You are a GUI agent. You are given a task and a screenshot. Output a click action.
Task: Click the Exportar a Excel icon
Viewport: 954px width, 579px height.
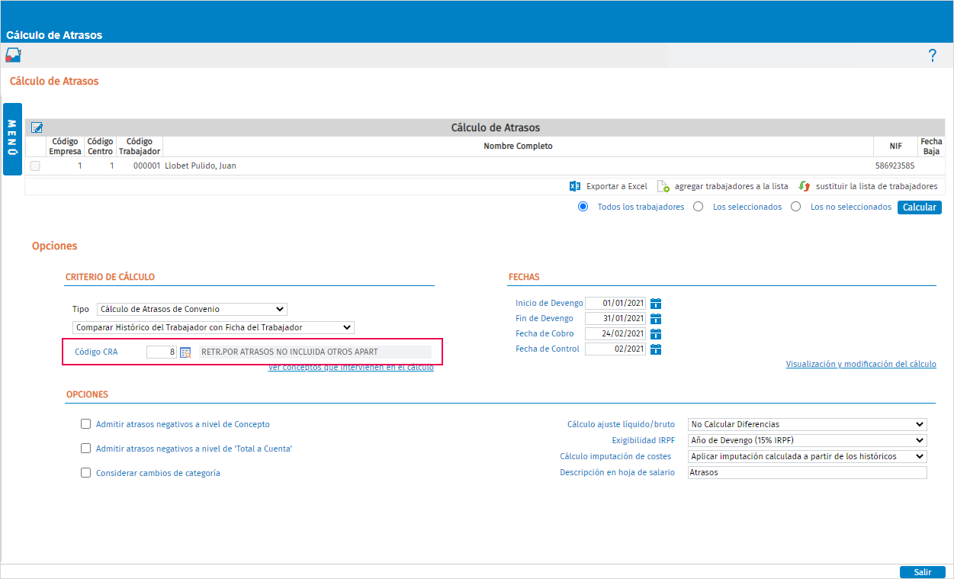coord(575,186)
